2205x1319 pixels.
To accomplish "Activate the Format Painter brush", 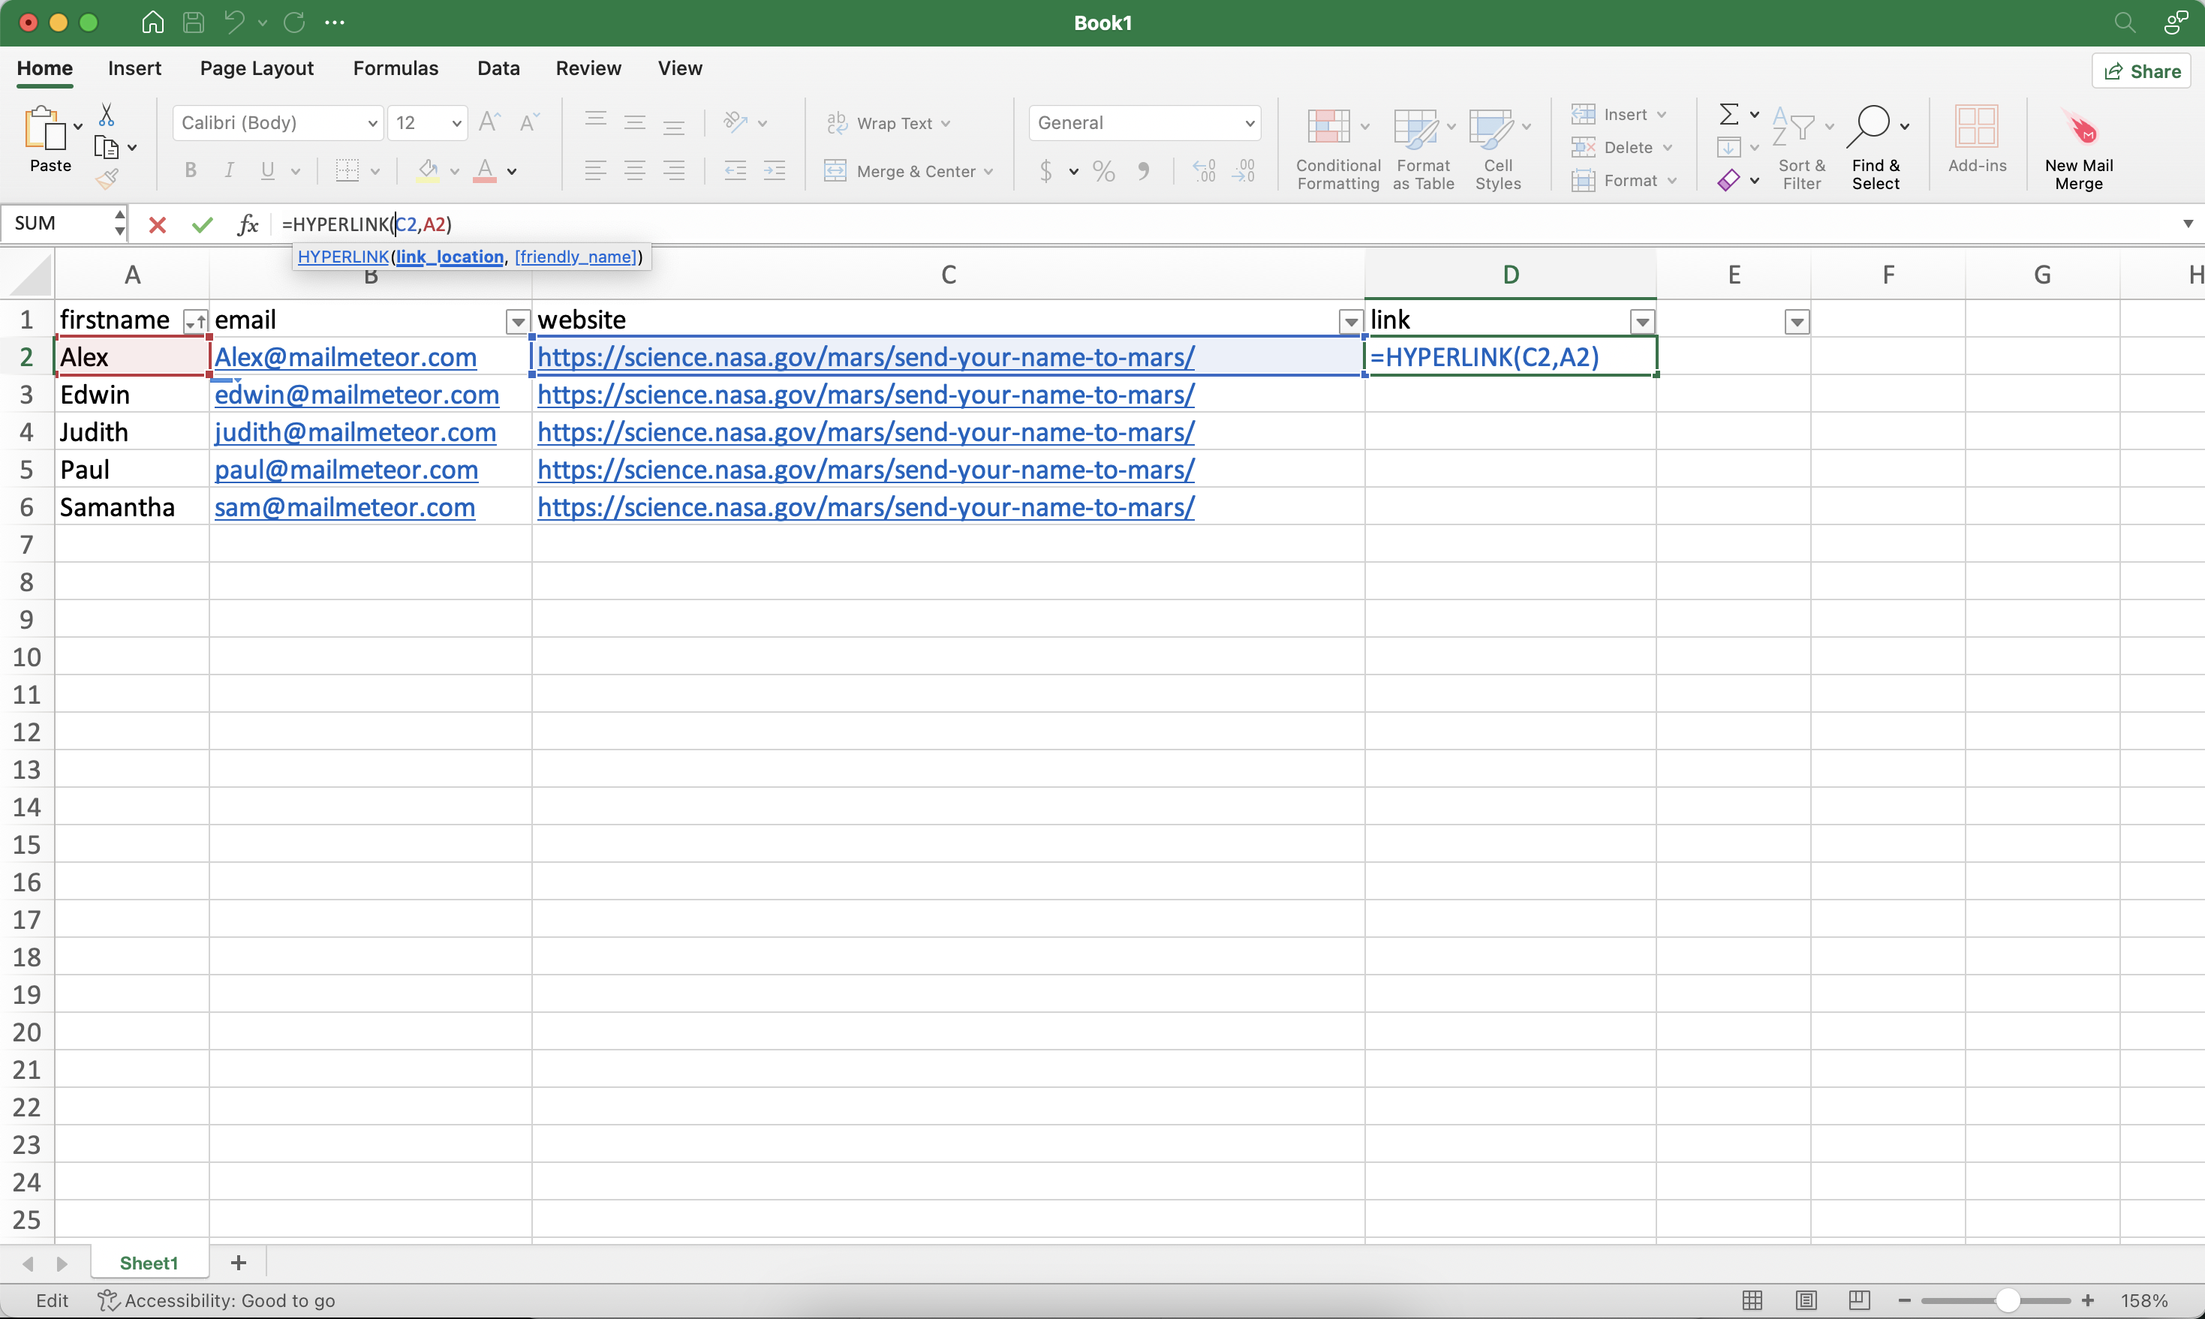I will pyautogui.click(x=107, y=179).
